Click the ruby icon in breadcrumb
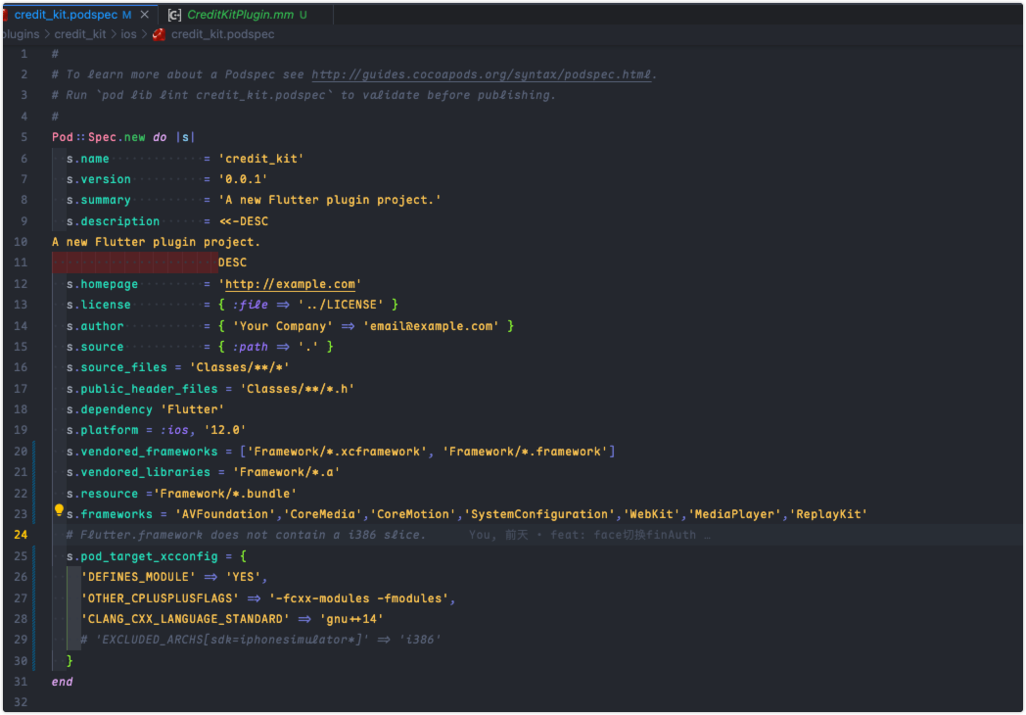 tap(159, 34)
